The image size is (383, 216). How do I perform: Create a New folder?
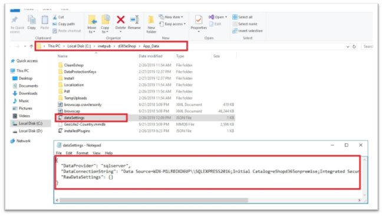point(151,24)
